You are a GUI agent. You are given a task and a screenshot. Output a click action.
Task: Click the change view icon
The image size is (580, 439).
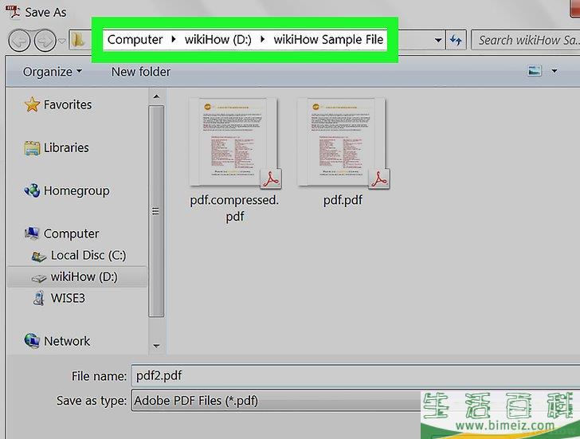535,71
